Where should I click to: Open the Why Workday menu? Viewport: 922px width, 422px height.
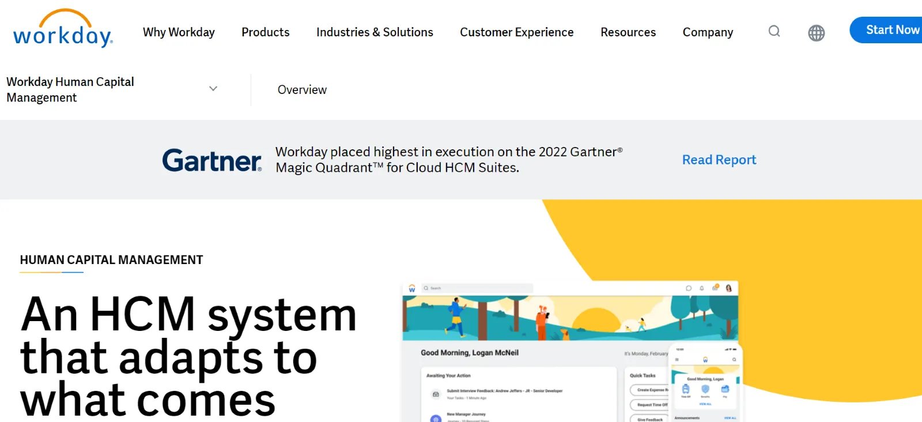[x=179, y=32]
